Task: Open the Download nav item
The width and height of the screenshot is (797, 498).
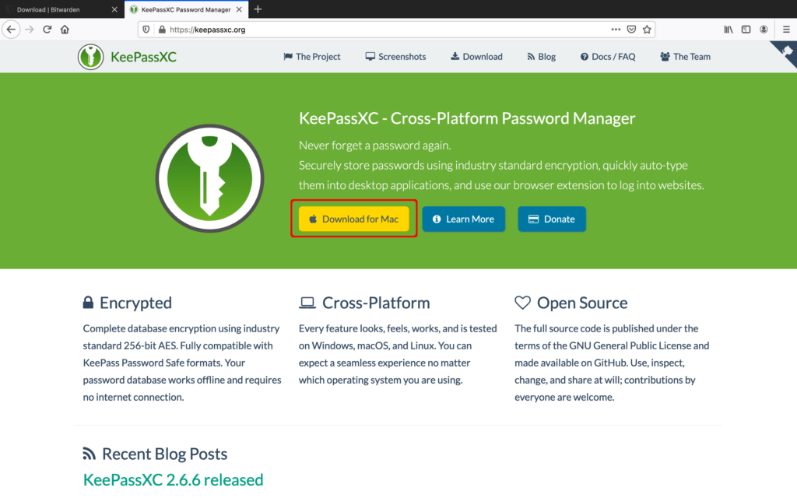Action: point(476,56)
